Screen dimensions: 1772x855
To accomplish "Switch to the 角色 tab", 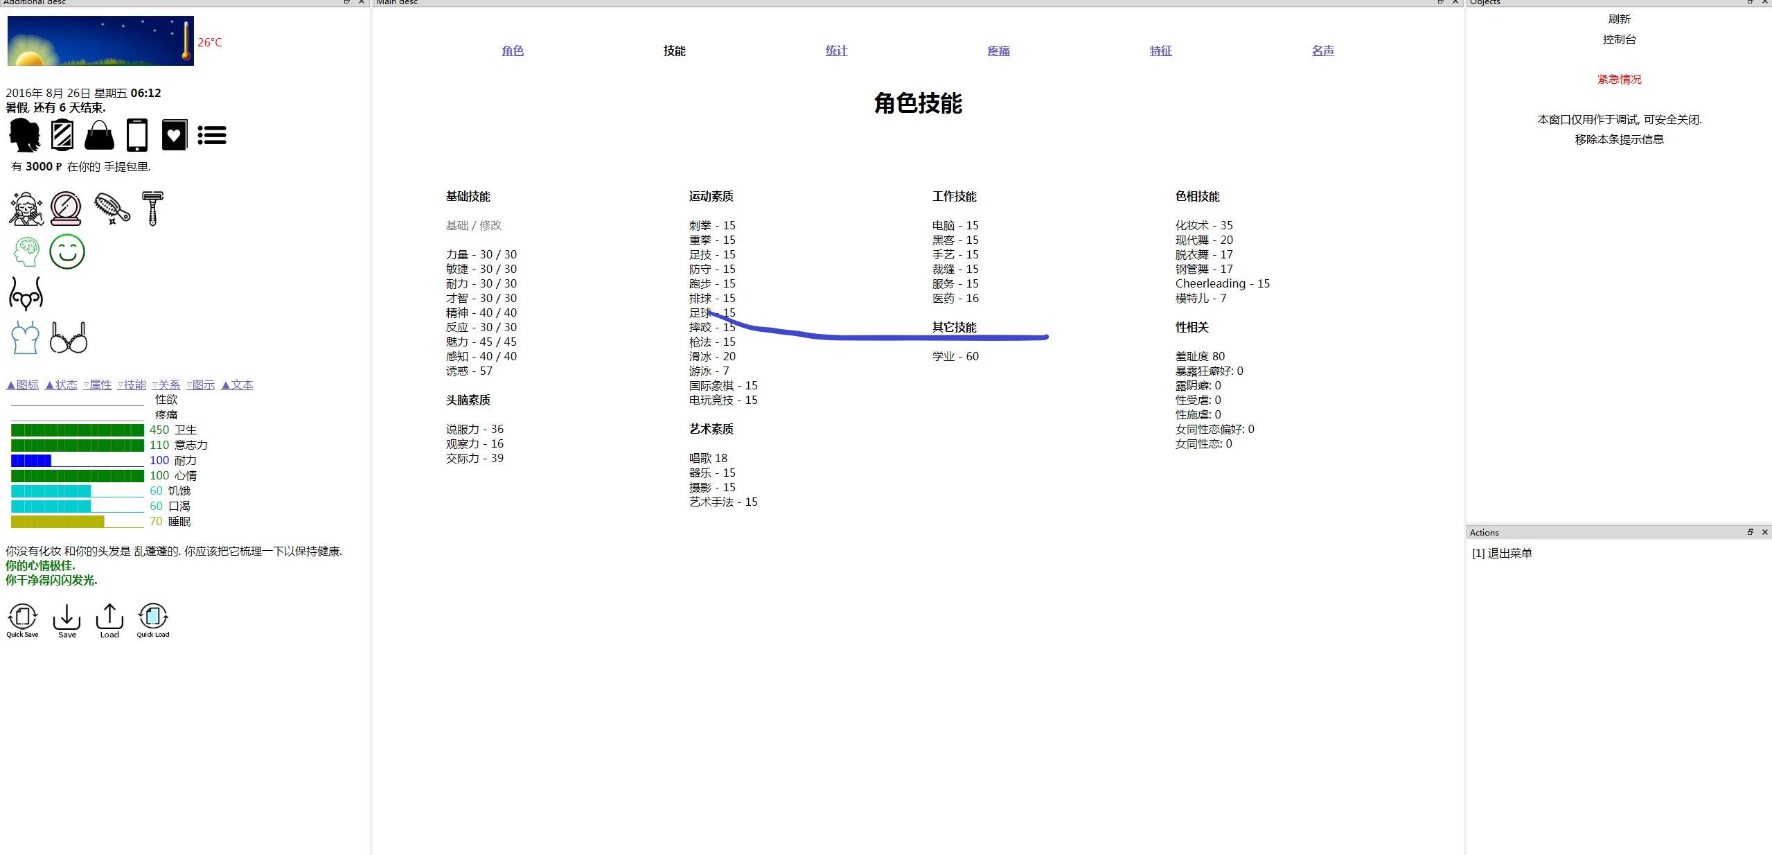I will [513, 51].
